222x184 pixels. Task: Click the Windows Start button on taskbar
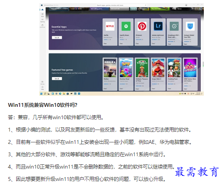pos(41,94)
